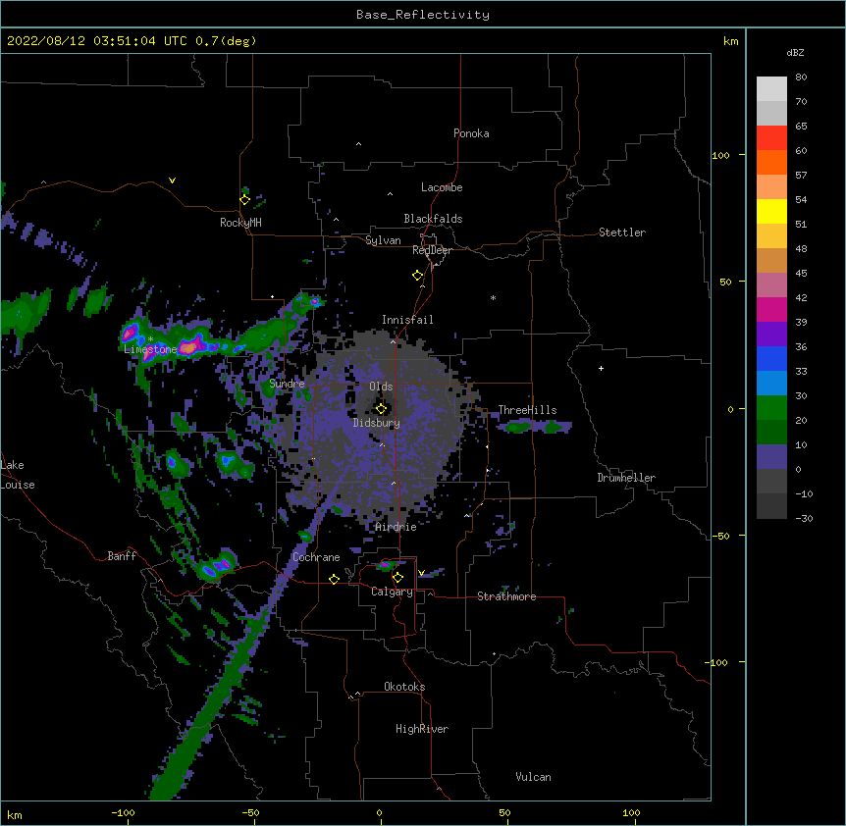
Task: Click the strong echo core near Limestone
Action: click(x=187, y=347)
